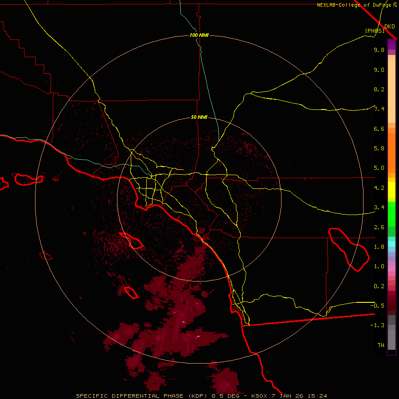Click the TH threshold label
This screenshot has width=399, height=399.
[x=381, y=345]
